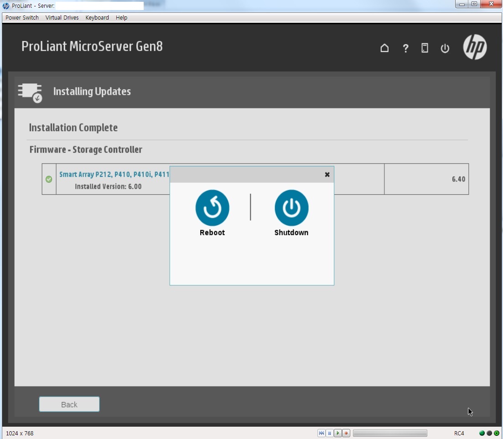Click the 'Installation Complete' heading
The width and height of the screenshot is (503, 439).
coord(73,128)
